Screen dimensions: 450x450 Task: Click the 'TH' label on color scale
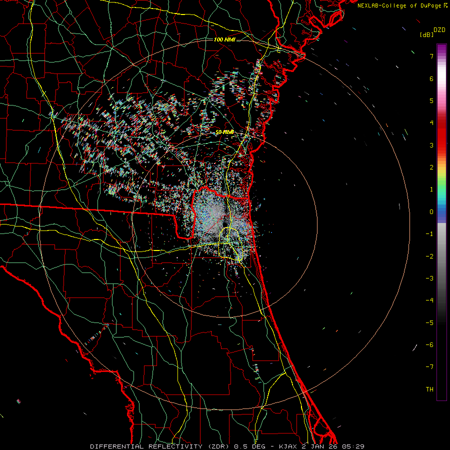coord(429,389)
